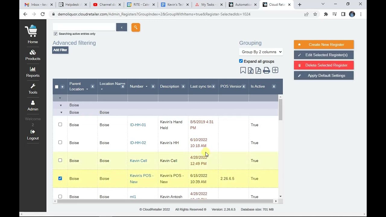This screenshot has height=217, width=386.
Task: Open the Products section in sidebar
Action: point(33,55)
